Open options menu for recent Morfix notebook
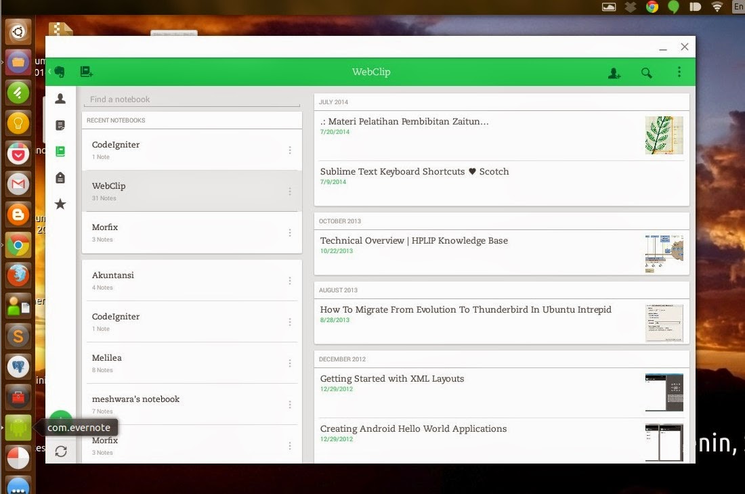The width and height of the screenshot is (745, 494). (290, 233)
